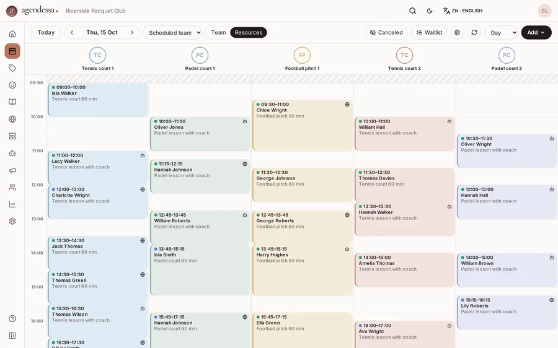The width and height of the screenshot is (558, 348).
Task: Select the Tennis court 2 resource avatar
Action: tap(404, 55)
